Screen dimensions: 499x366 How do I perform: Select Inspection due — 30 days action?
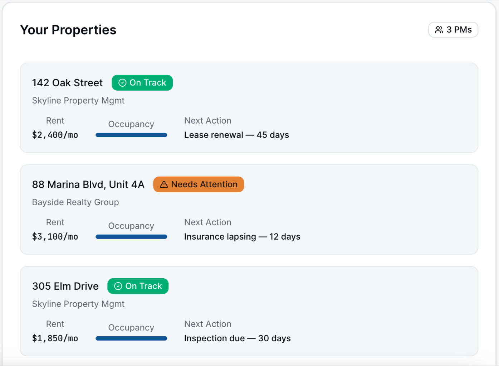pos(237,338)
